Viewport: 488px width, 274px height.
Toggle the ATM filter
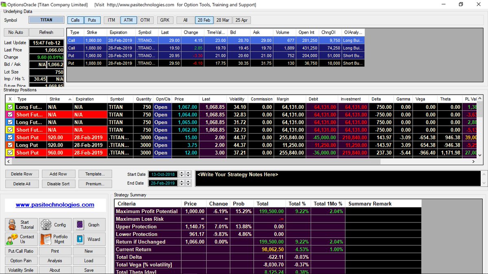128,20
